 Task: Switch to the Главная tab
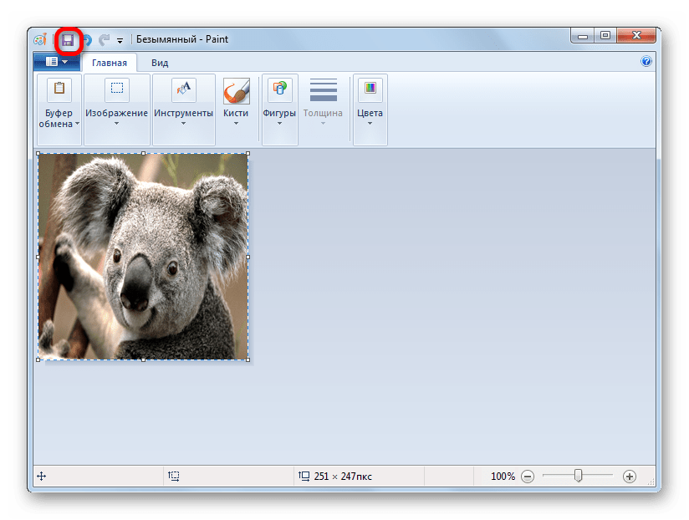tap(110, 63)
